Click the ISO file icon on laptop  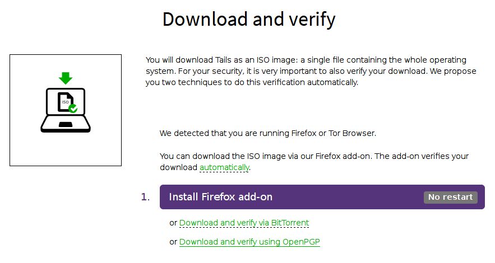(x=66, y=101)
